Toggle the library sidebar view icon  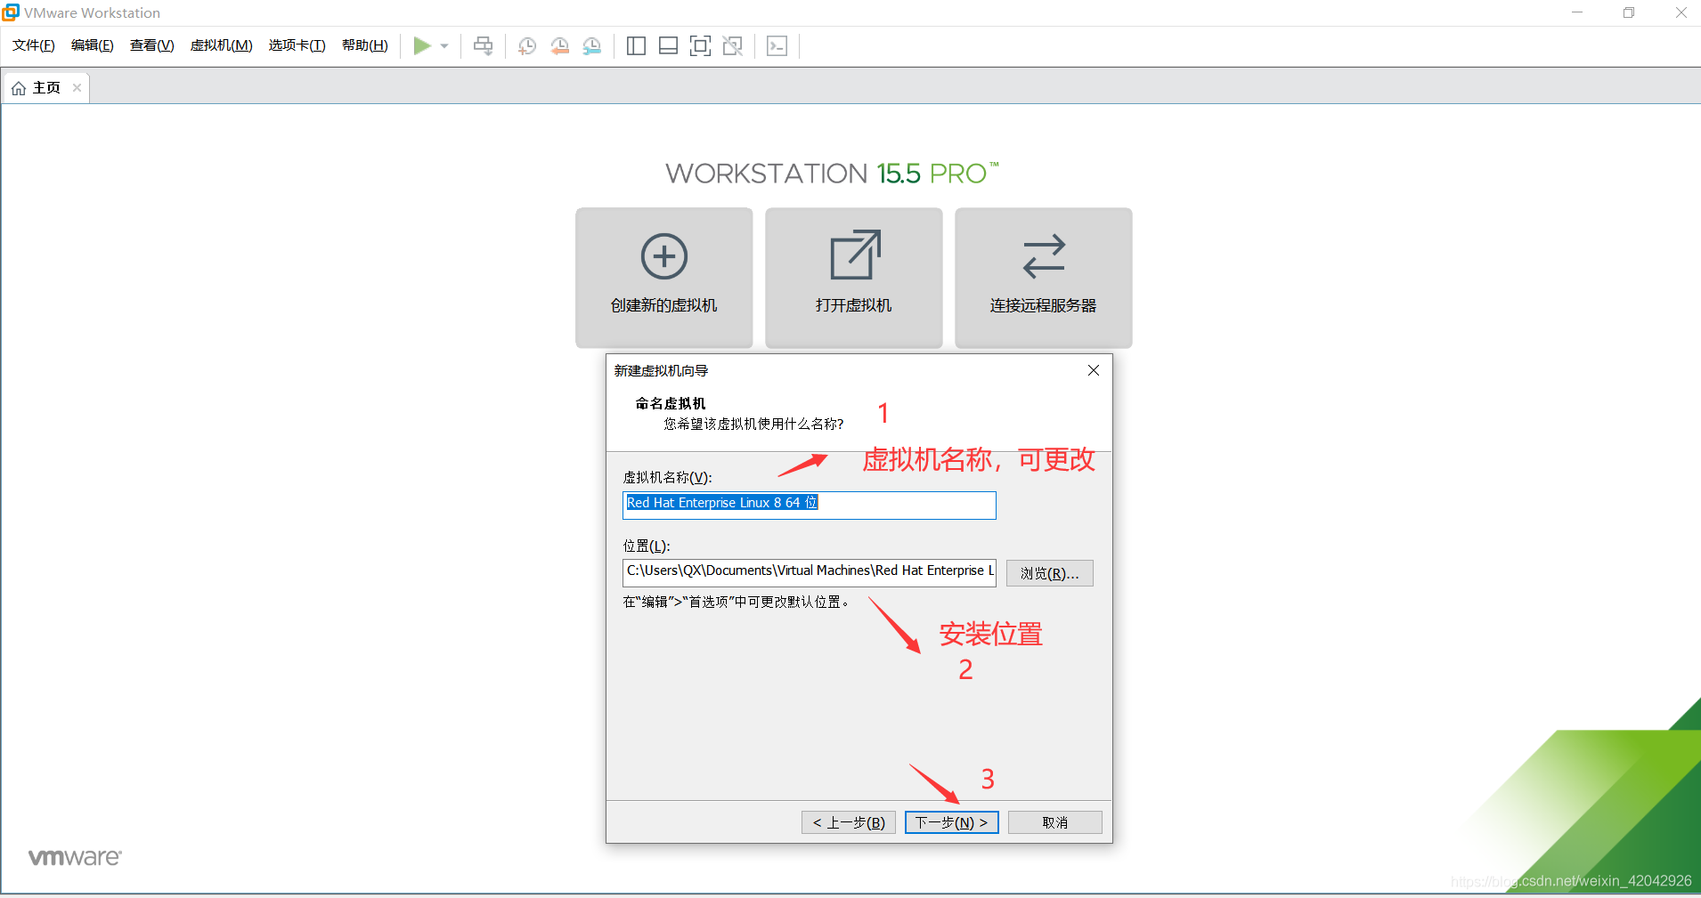click(x=636, y=46)
